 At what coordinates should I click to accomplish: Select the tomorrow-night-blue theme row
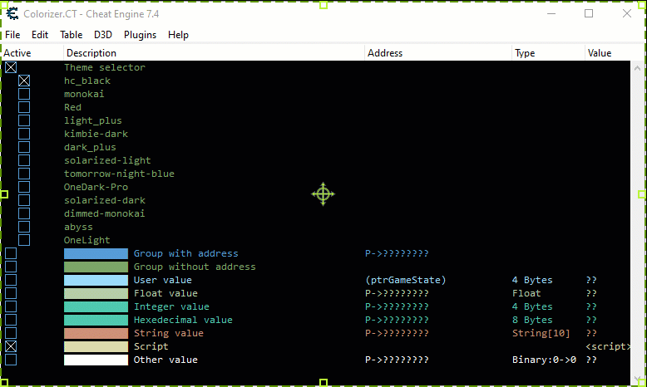(x=119, y=174)
